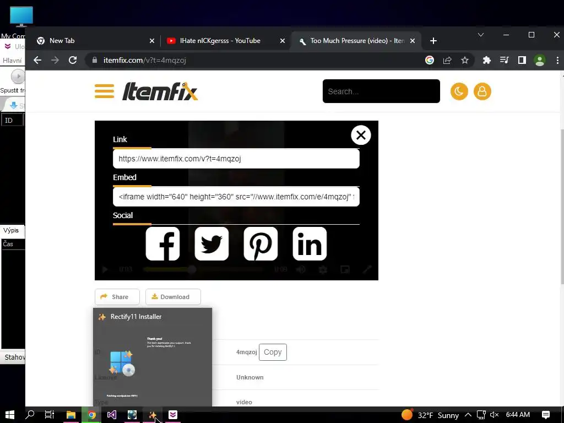This screenshot has height=423, width=564.
Task: Open Visual Studio from taskbar
Action: tap(111, 415)
